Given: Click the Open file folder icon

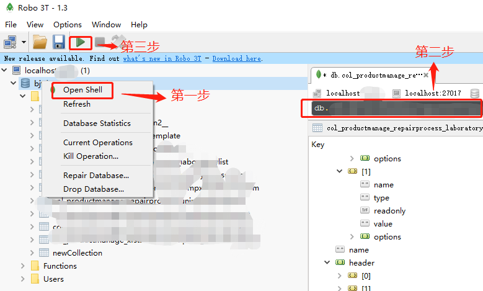Looking at the screenshot, I should pos(40,42).
